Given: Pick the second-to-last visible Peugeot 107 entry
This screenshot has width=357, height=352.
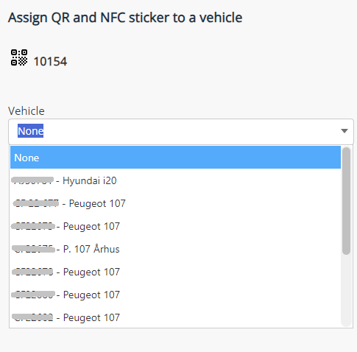Looking at the screenshot, I should [x=175, y=295].
